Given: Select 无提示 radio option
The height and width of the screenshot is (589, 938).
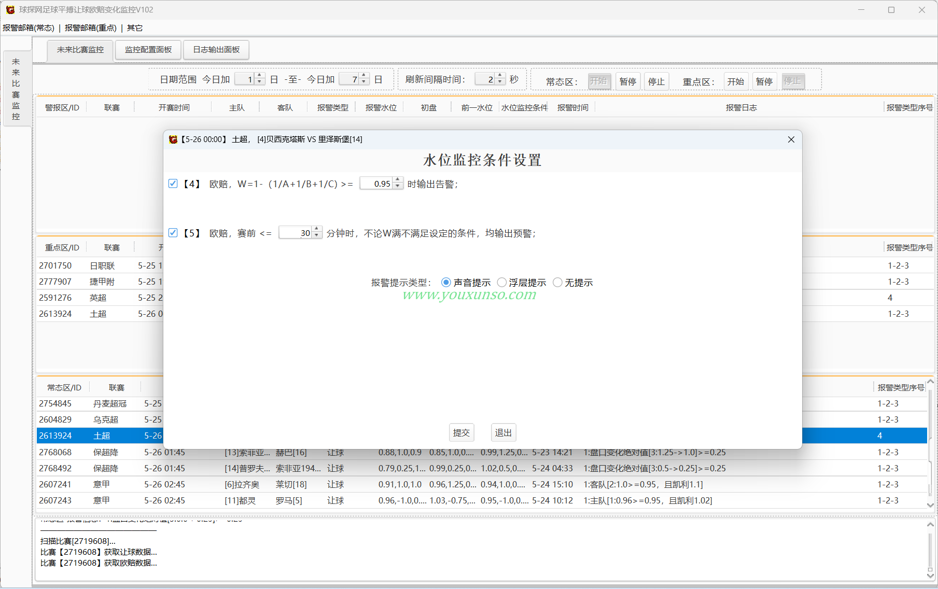Looking at the screenshot, I should [557, 283].
